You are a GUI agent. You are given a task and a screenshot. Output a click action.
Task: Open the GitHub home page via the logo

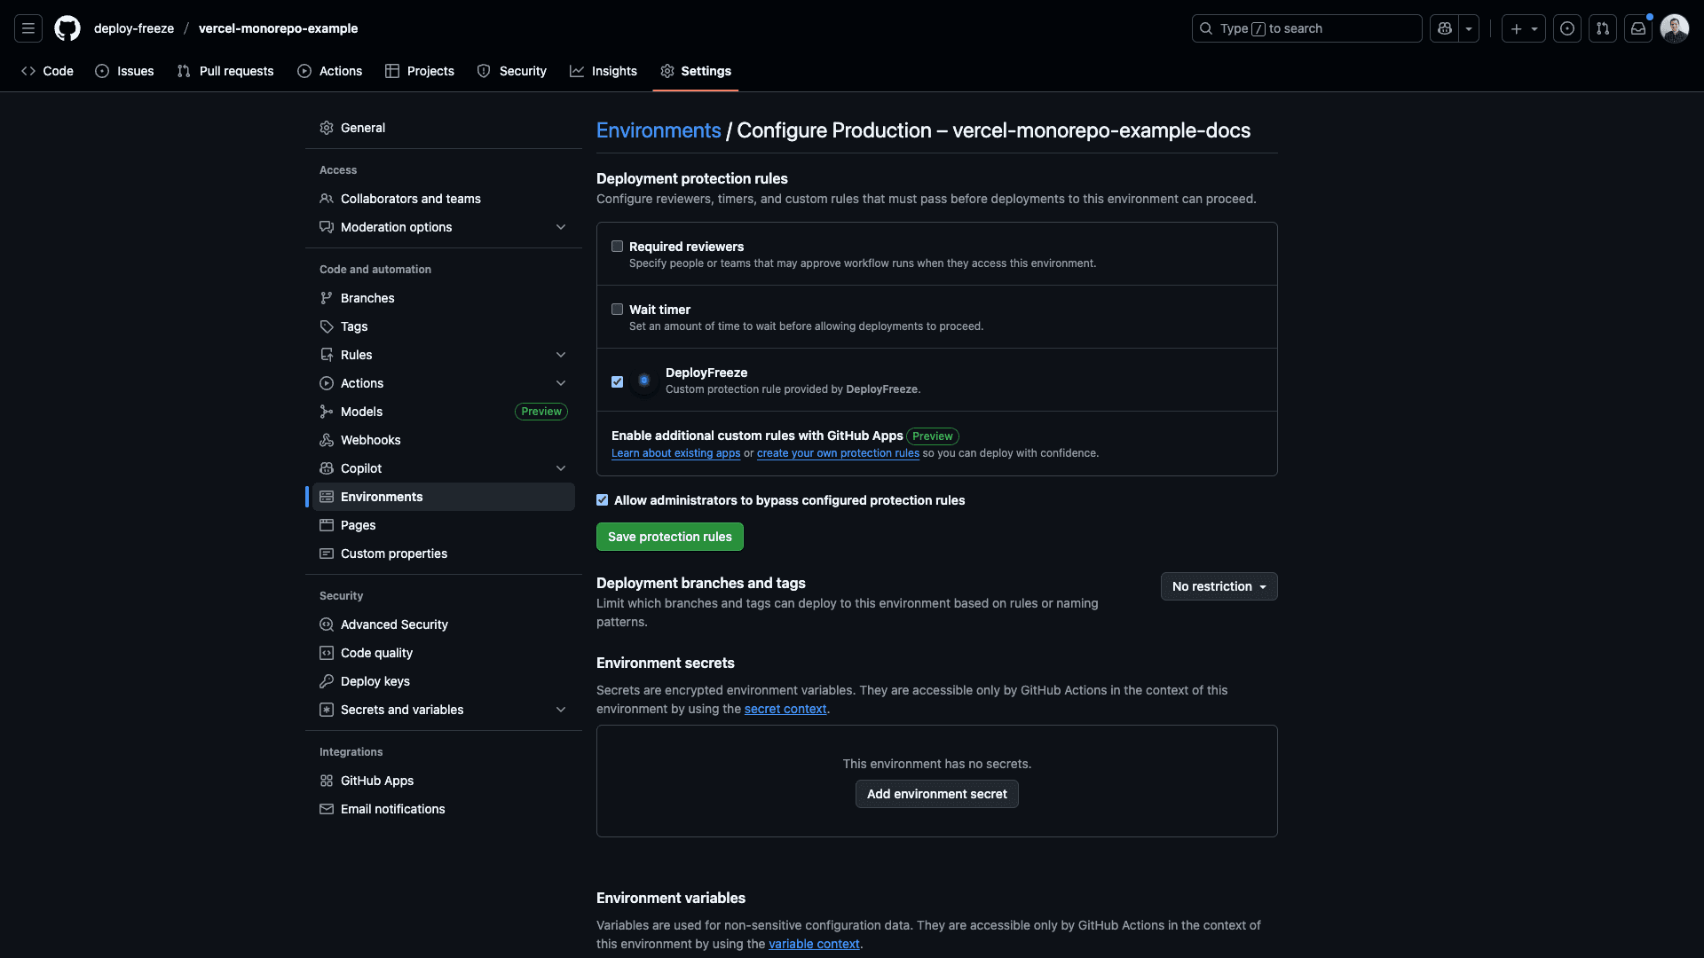click(67, 27)
